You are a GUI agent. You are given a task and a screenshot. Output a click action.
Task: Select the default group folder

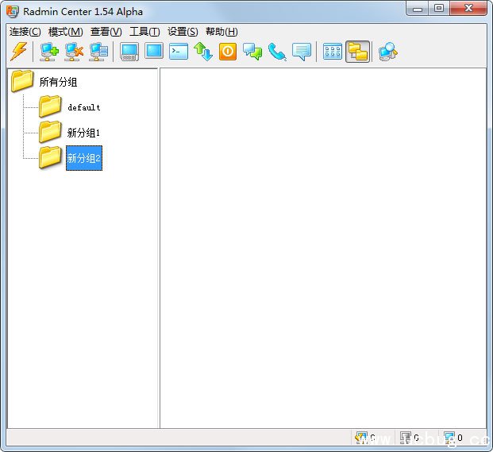(x=83, y=107)
